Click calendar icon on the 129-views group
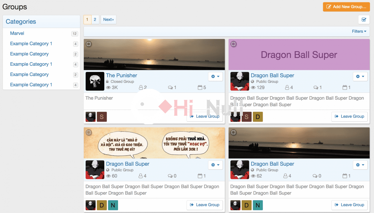374x213 pixels. point(345,87)
